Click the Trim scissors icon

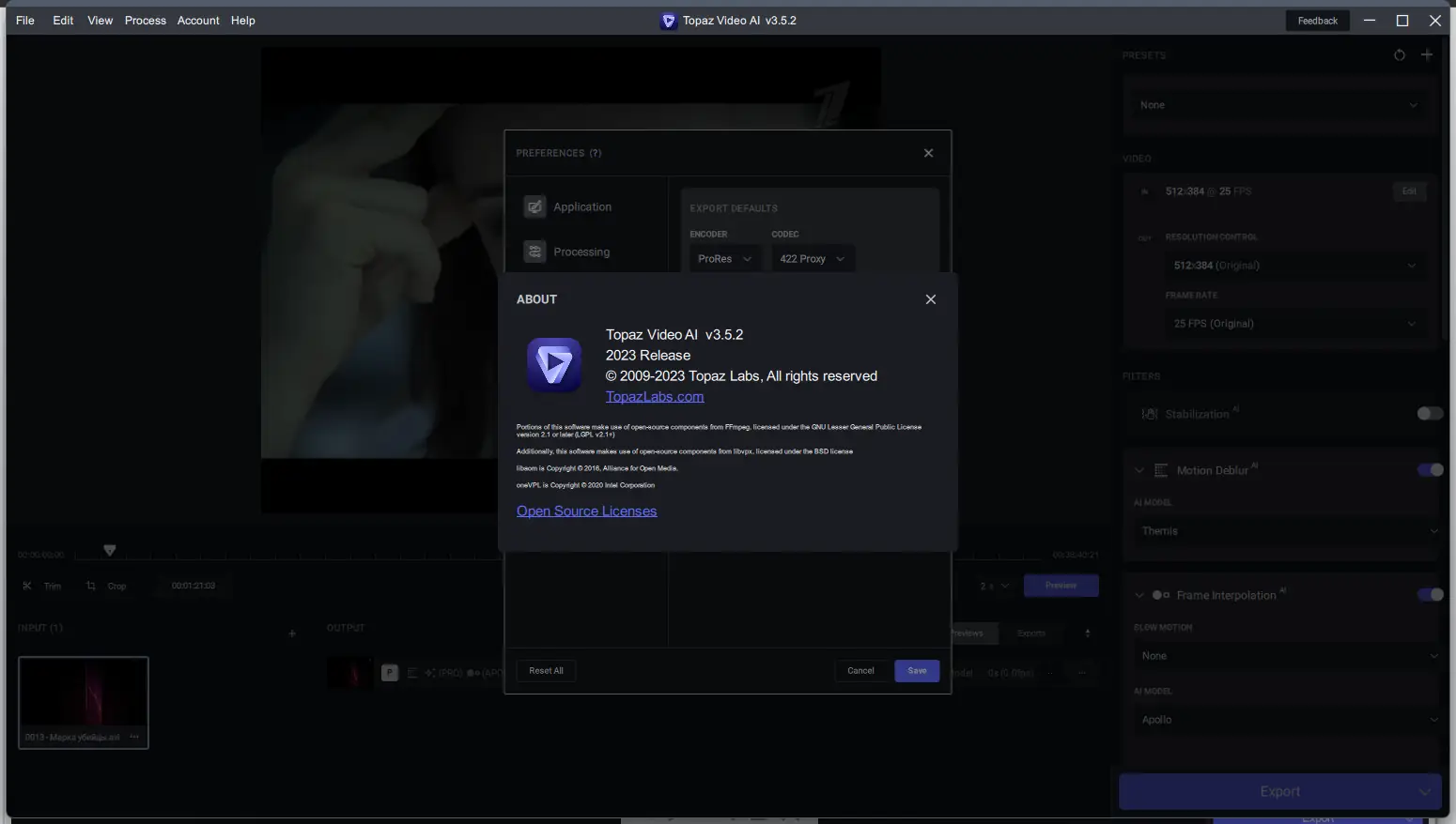click(x=26, y=586)
